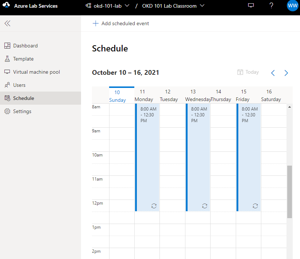Click the okd-101-lab breadcrumb name
This screenshot has width=300, height=259.
108,6
